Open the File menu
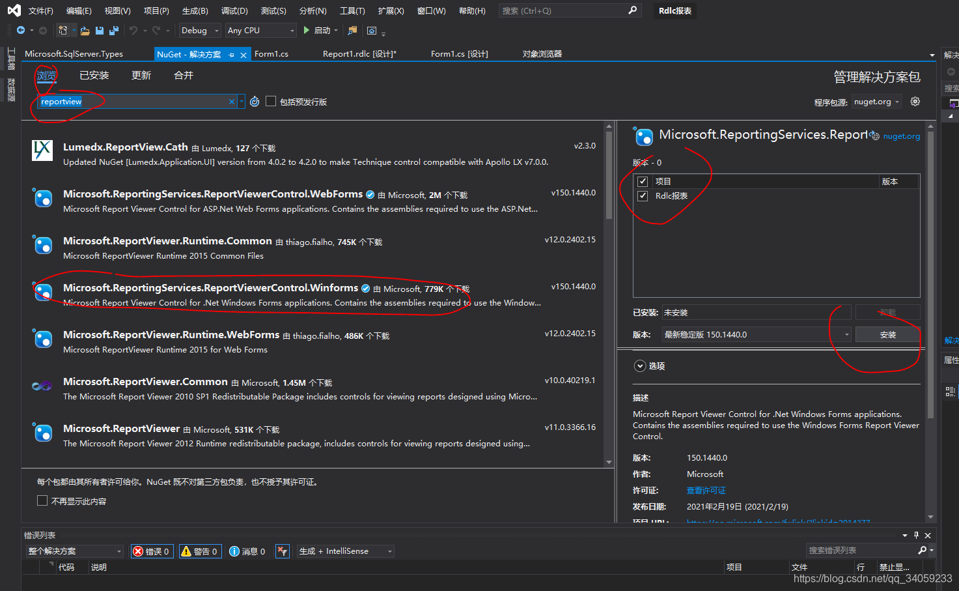Screen dimensions: 959x591 (x=40, y=10)
